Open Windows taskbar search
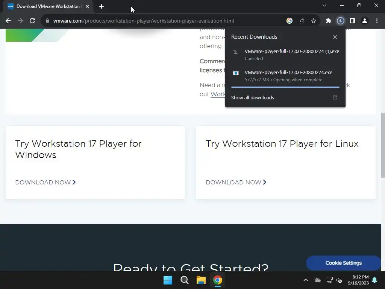Image resolution: width=385 pixels, height=289 pixels. click(184, 280)
